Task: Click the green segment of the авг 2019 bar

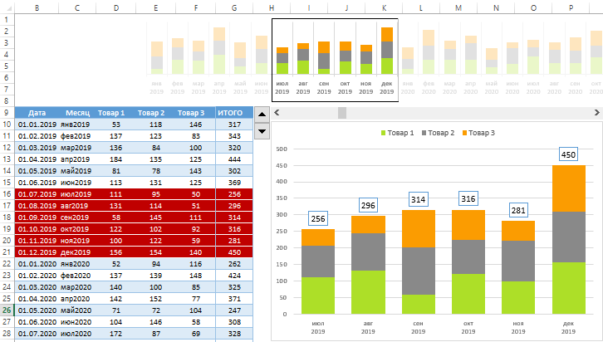Action: [369, 293]
